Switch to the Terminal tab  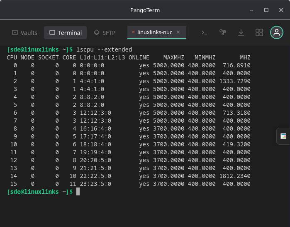point(65,33)
